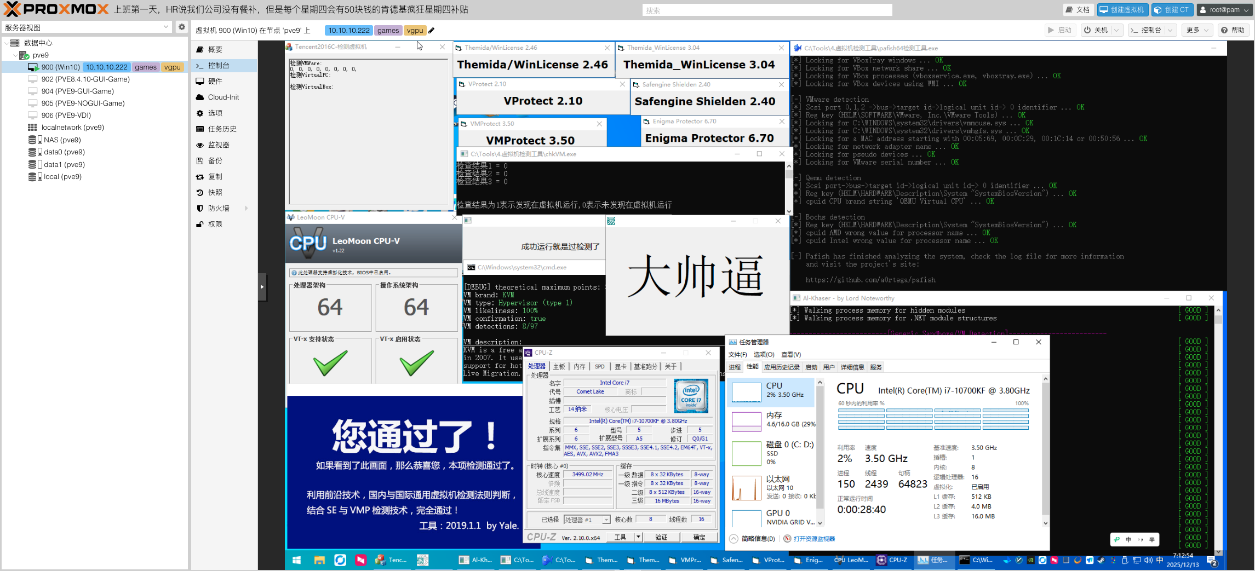Open File Explorer from the VM taskbar

(x=319, y=560)
